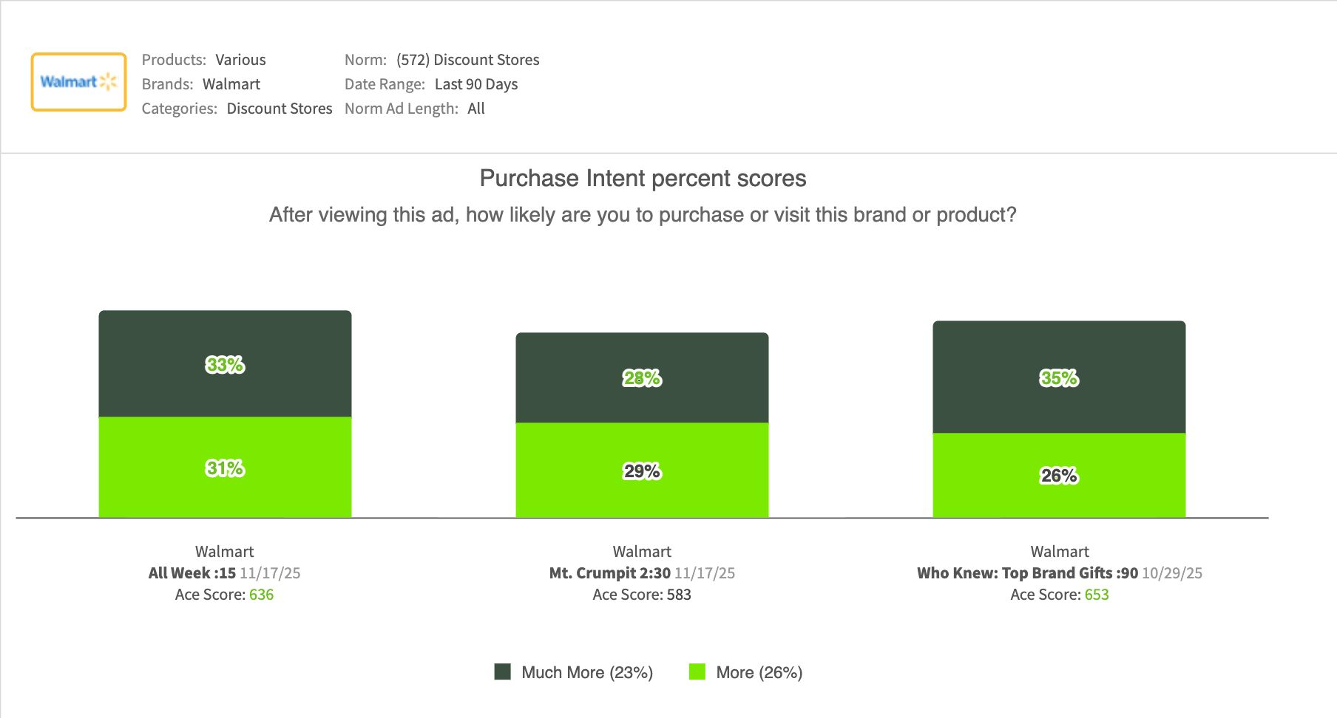The image size is (1337, 718).
Task: Toggle the Much More (23%) legend label
Action: tap(586, 672)
